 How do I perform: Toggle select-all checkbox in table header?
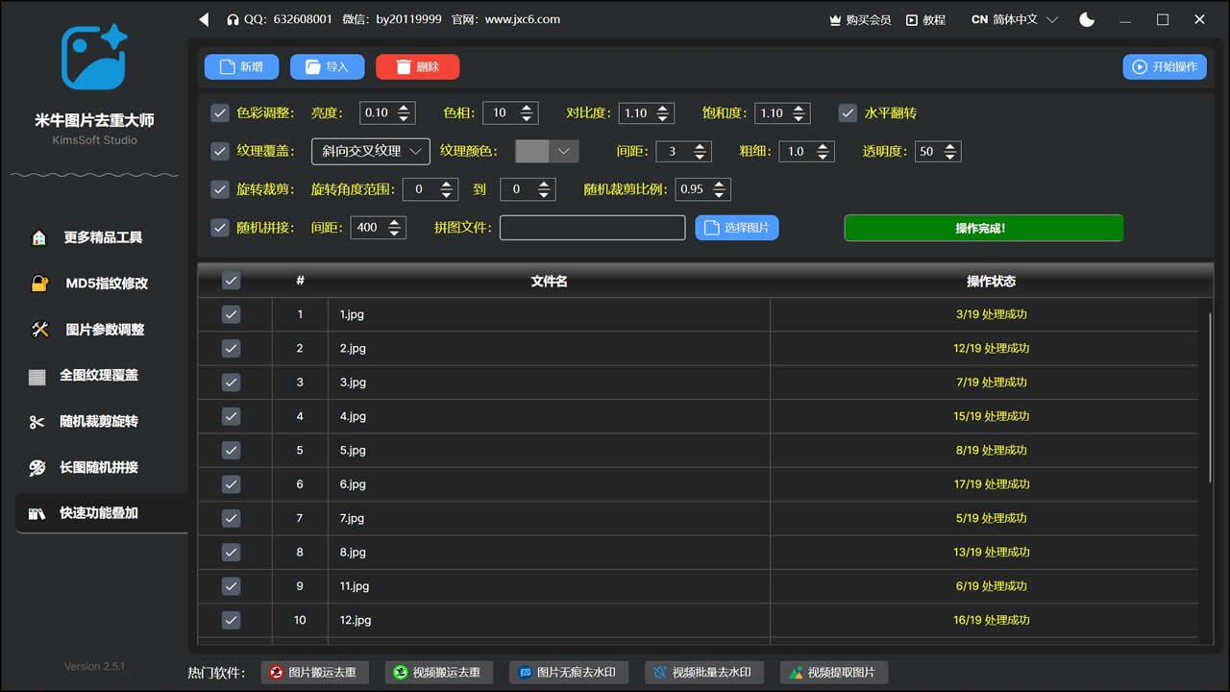pyautogui.click(x=231, y=281)
